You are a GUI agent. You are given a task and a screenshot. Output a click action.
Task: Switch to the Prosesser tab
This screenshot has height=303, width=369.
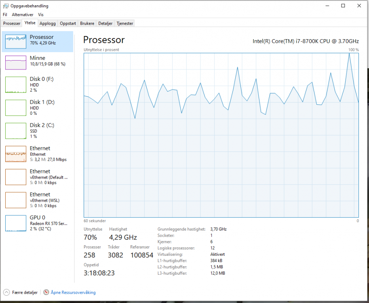[12, 23]
